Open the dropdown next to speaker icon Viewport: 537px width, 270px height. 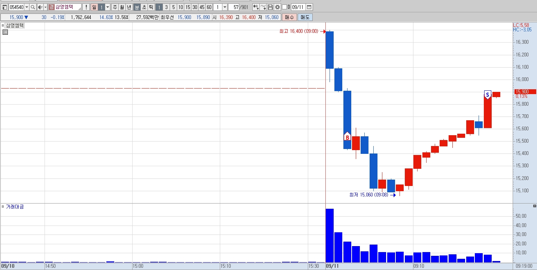tap(46, 7)
